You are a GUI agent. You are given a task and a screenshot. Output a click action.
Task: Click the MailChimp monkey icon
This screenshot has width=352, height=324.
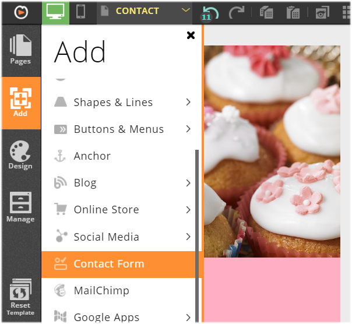(x=60, y=290)
